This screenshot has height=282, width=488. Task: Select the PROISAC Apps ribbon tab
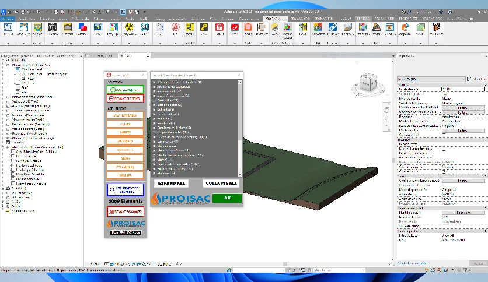(275, 19)
